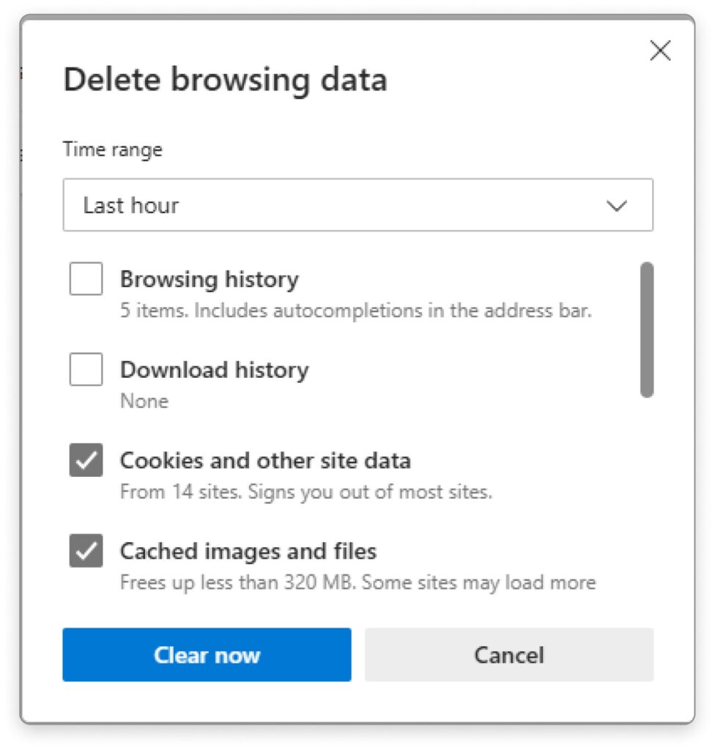This screenshot has height=750, width=715.
Task: Close the Delete browsing data dialog
Action: (x=660, y=51)
